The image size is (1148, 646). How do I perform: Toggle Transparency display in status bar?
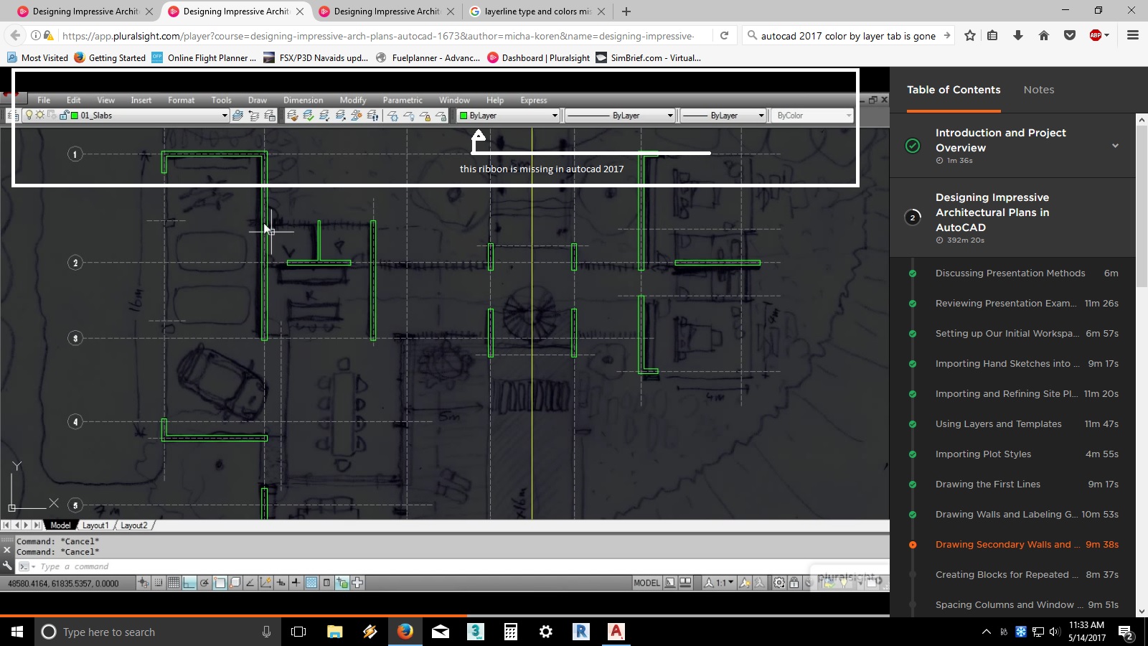coord(311,583)
